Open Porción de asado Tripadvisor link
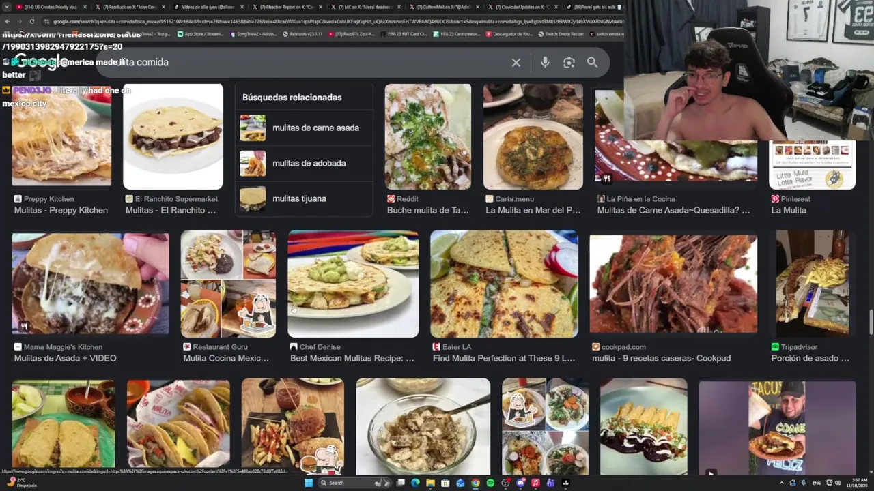 point(810,358)
